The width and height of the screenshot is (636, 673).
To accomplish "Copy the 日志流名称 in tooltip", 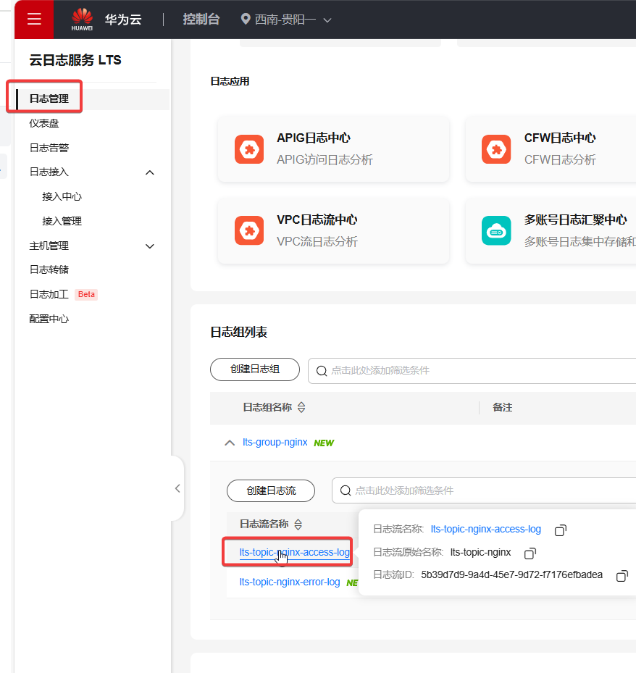I will (560, 530).
